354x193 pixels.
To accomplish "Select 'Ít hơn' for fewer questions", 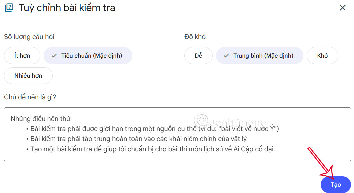I will 22,56.
